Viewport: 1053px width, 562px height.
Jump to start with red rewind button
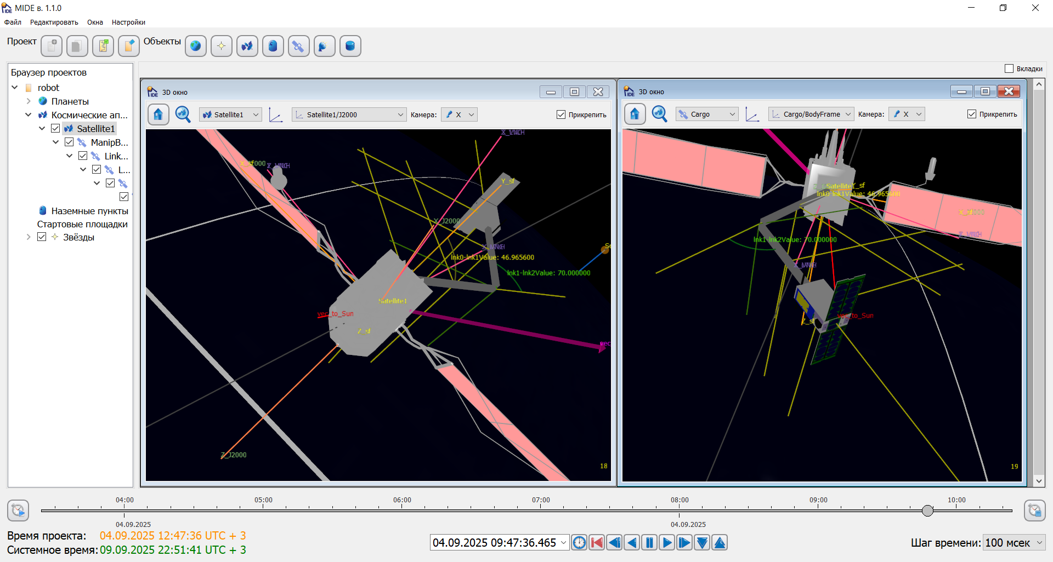[x=597, y=543]
